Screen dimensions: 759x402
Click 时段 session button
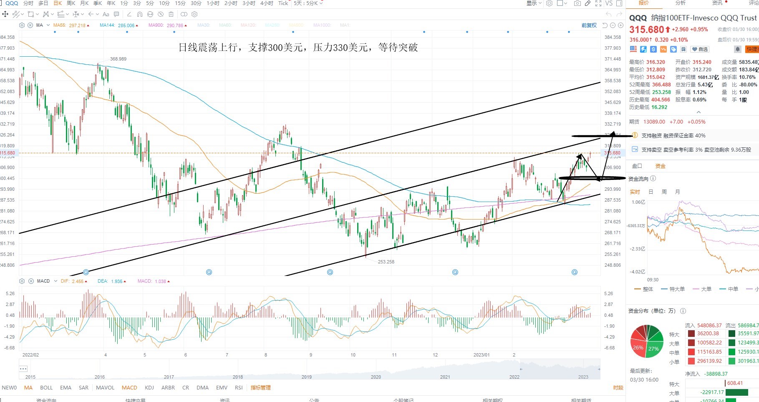pos(618,388)
